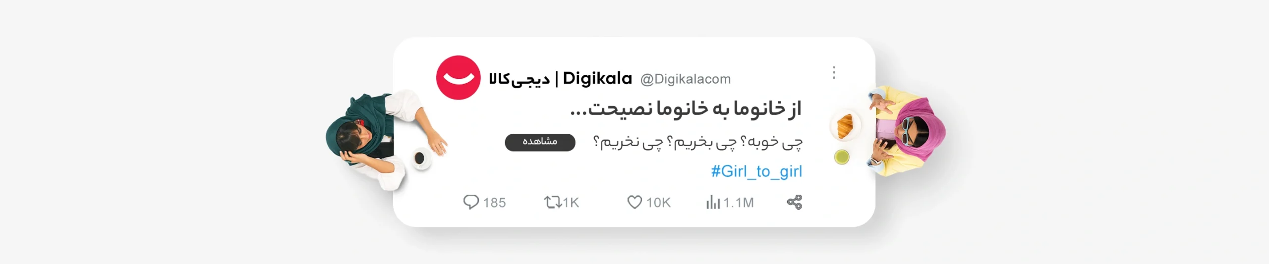Click the red Digikala smile logo avatar
1269x264 pixels.
pos(458,78)
